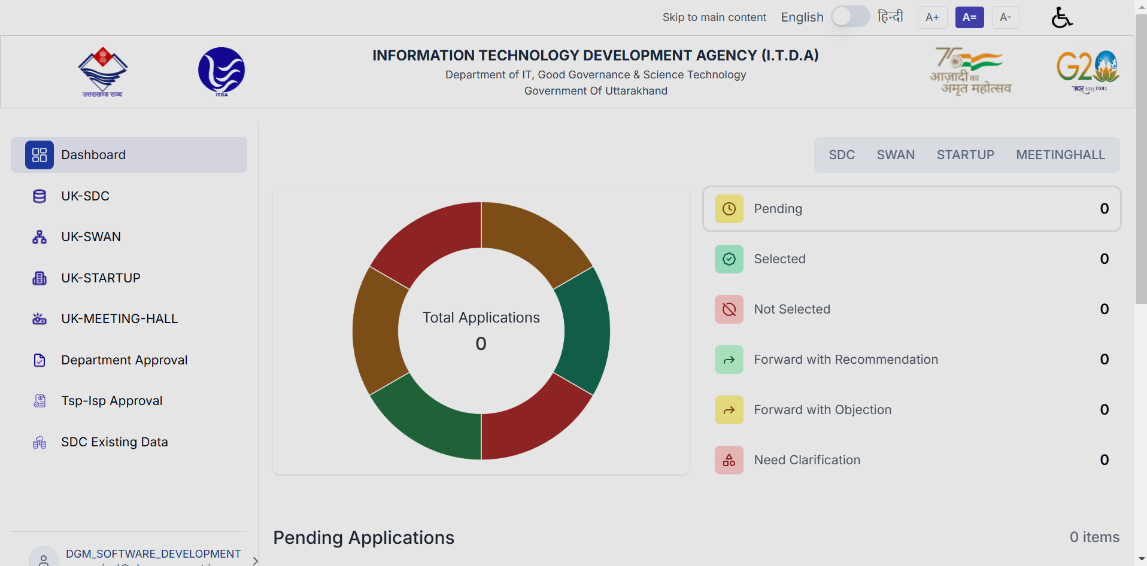The width and height of the screenshot is (1147, 566).
Task: Click the UK-STARTUP building icon
Action: (40, 278)
